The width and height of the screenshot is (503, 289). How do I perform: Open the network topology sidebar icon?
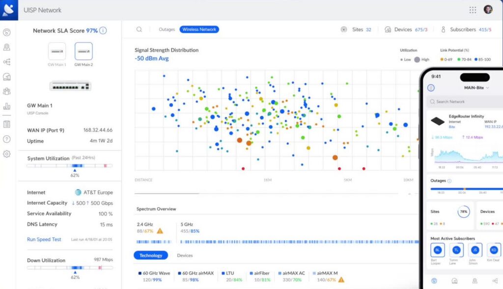[7, 62]
